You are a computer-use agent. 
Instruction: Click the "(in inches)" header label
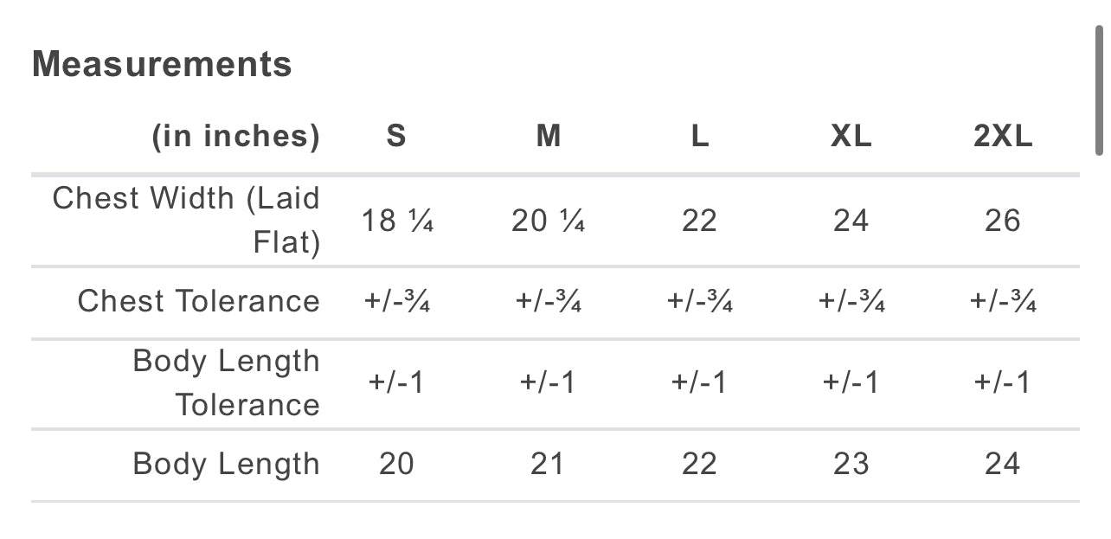point(235,137)
